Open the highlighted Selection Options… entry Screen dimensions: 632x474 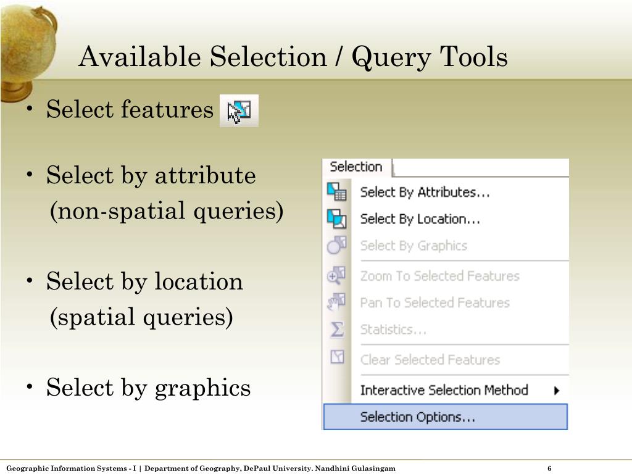tap(446, 417)
